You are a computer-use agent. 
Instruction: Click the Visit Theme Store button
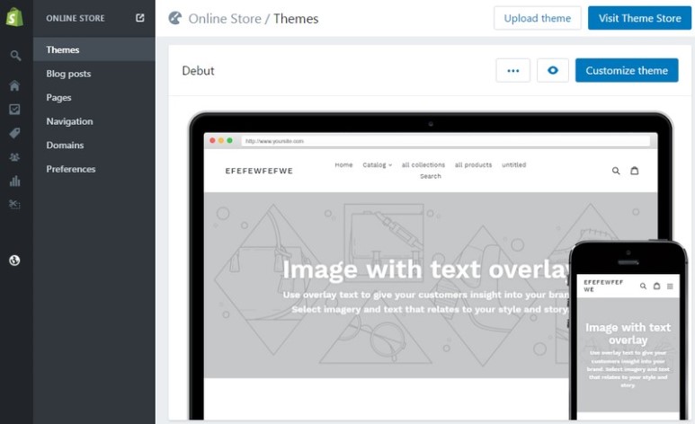[x=639, y=19]
